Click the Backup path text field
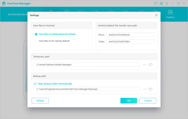This screenshot has width=188, height=119. (87, 89)
